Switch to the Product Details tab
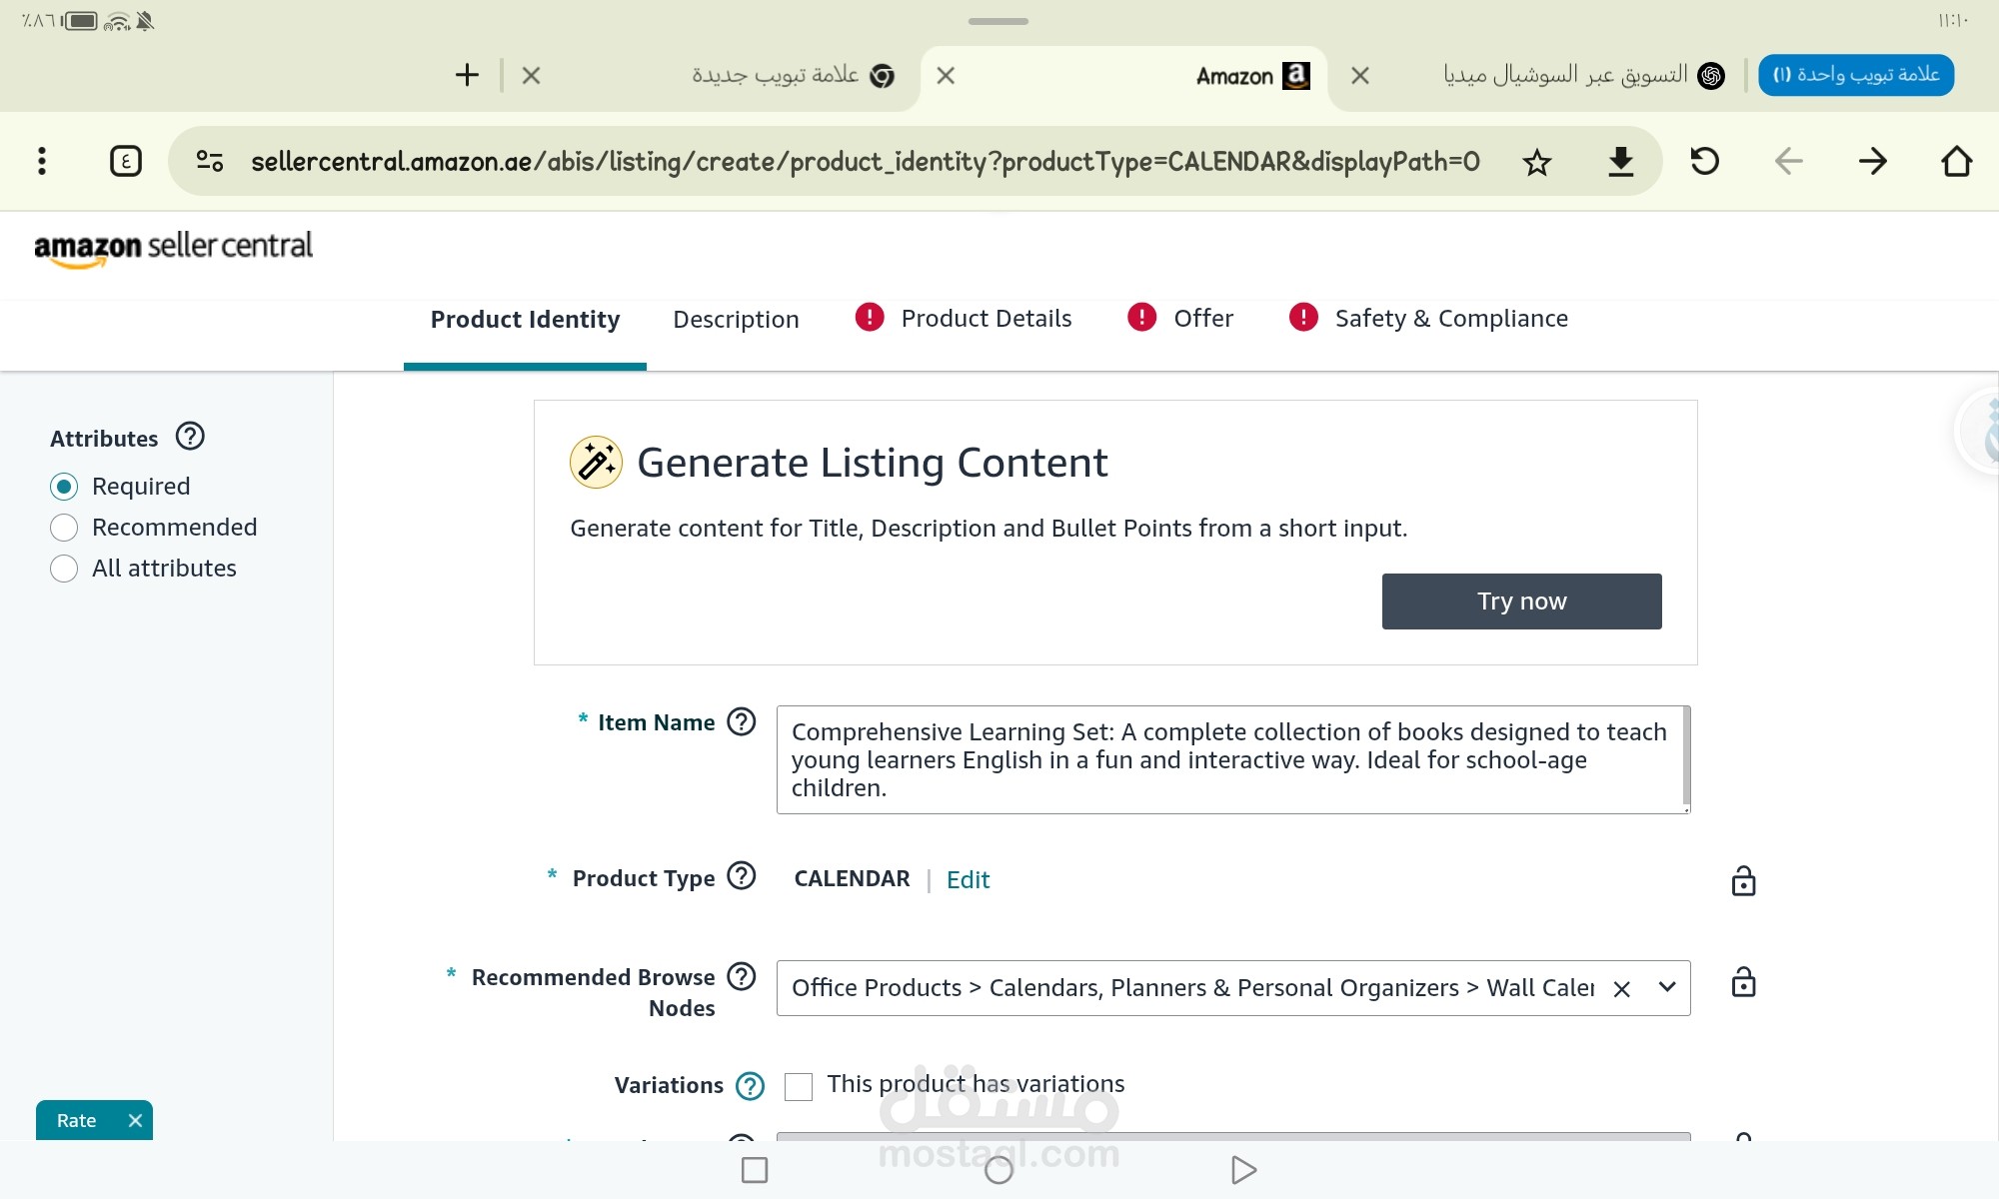This screenshot has width=1999, height=1199. pos(986,319)
